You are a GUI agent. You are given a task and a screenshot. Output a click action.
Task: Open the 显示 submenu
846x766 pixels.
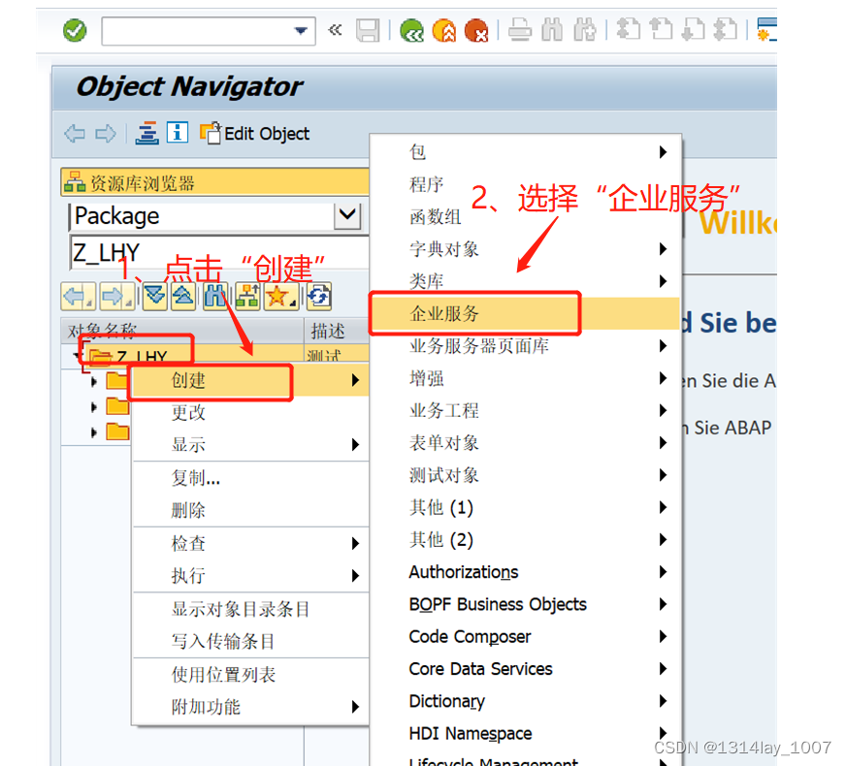(251, 445)
